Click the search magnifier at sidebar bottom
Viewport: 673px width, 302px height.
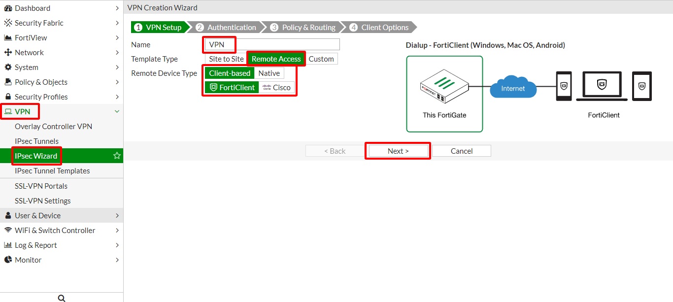point(61,297)
